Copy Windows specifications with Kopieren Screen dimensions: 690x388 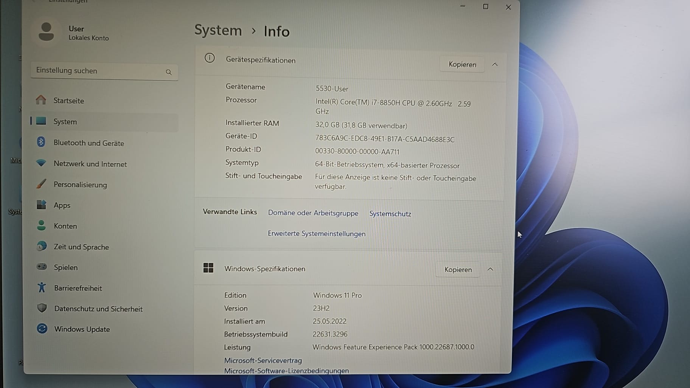pyautogui.click(x=458, y=269)
